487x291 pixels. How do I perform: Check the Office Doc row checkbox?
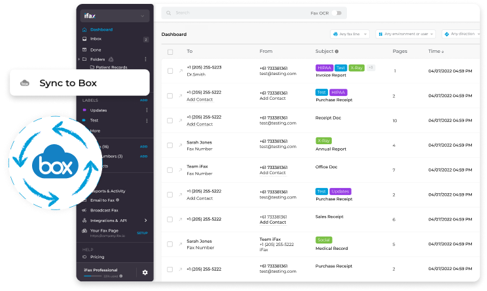click(170, 170)
